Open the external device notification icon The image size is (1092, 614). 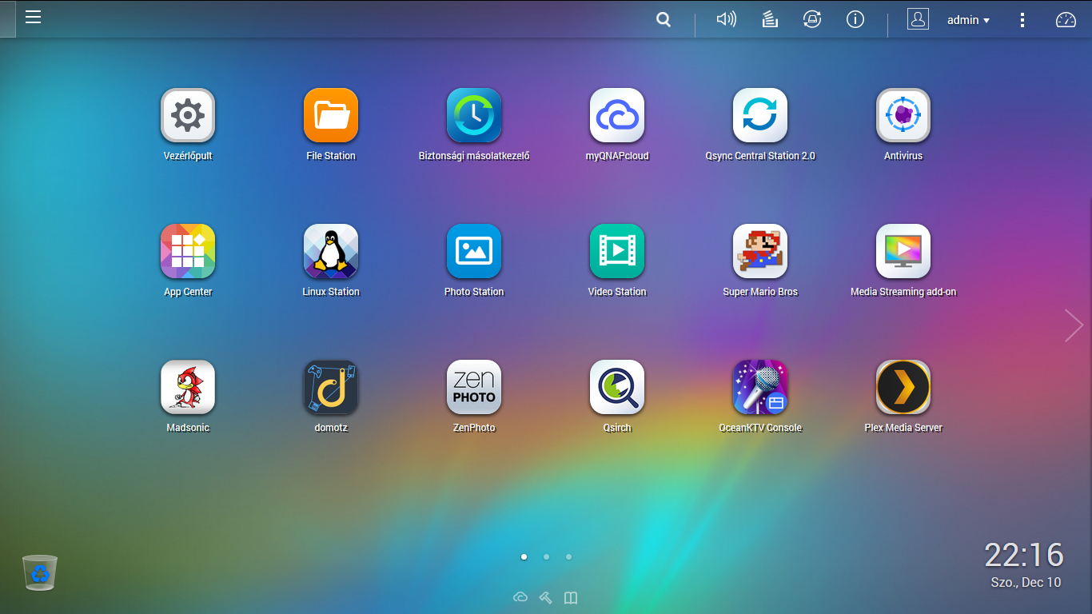812,19
